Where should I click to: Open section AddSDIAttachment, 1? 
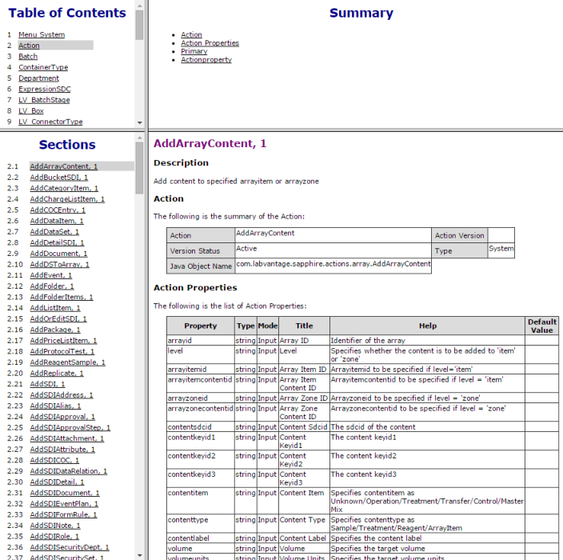click(x=67, y=438)
